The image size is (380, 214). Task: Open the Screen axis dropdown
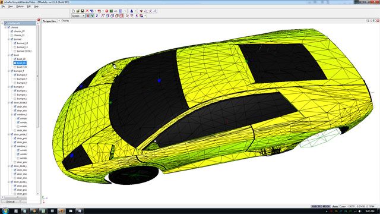point(78,16)
